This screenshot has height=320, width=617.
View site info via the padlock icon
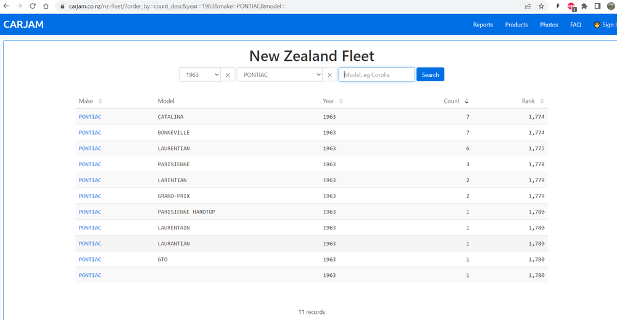coord(62,6)
